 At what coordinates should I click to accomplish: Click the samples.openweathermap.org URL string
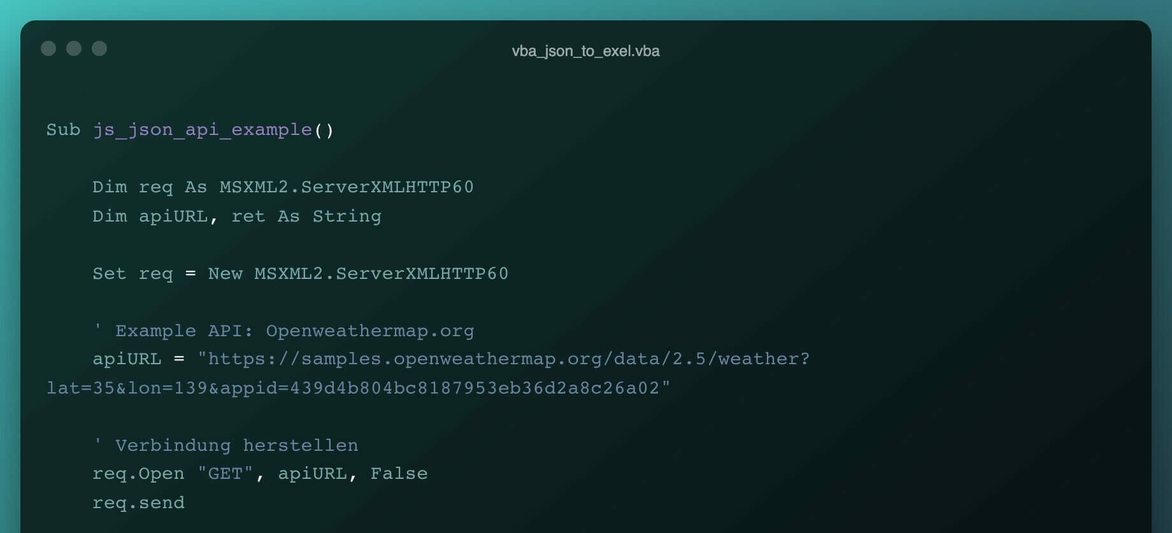point(503,359)
